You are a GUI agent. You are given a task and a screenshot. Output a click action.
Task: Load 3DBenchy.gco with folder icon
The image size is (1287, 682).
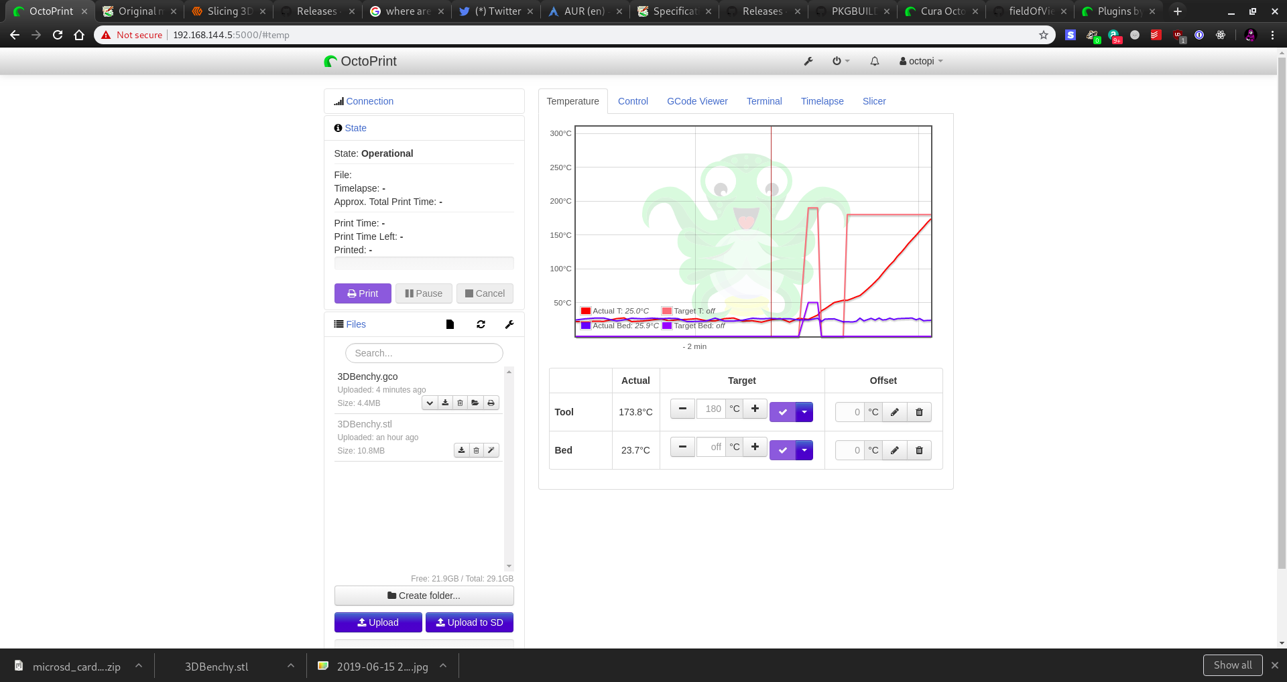pos(475,403)
